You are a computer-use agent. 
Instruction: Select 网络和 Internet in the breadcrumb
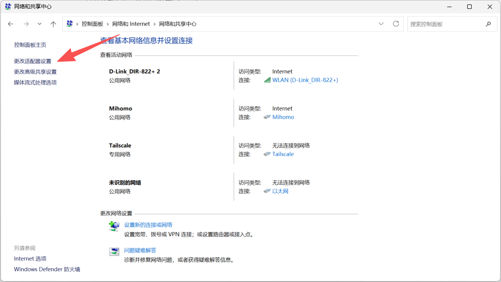tap(131, 24)
